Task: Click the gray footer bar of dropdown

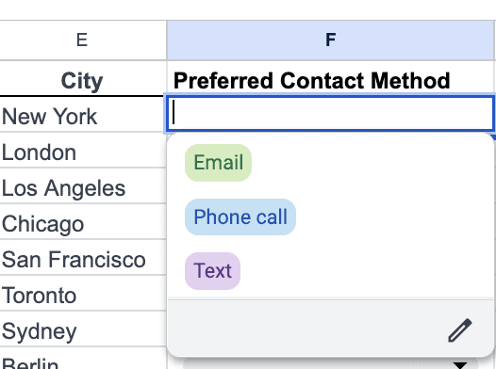Action: [x=331, y=329]
